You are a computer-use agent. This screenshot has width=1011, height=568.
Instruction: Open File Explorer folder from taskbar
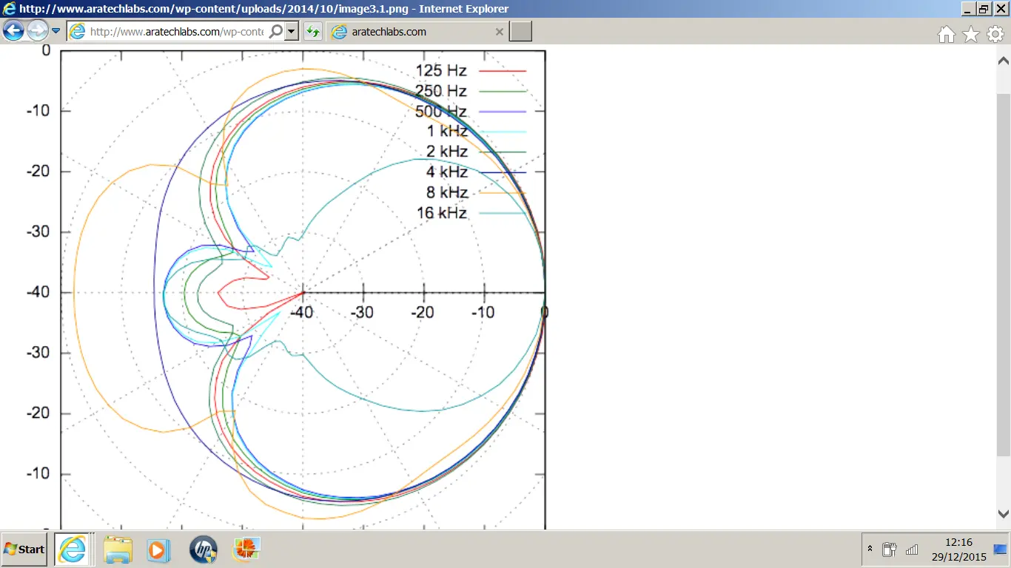click(117, 550)
